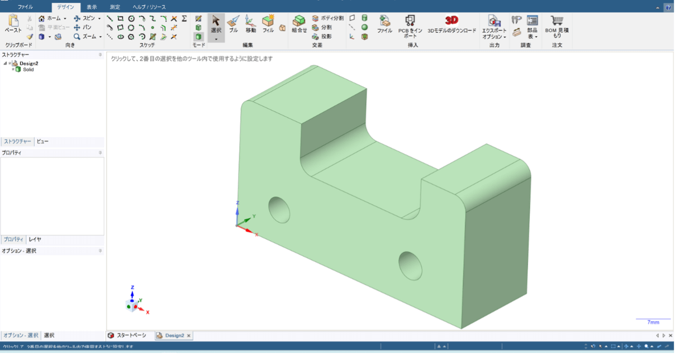This screenshot has height=355, width=675.
Task: Switch to 3D mode icon
Action: point(198,37)
